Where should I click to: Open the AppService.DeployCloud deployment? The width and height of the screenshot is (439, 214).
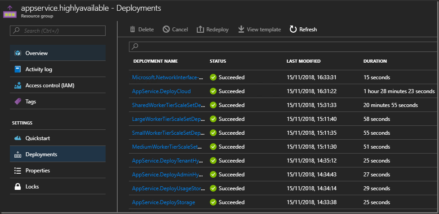click(161, 91)
